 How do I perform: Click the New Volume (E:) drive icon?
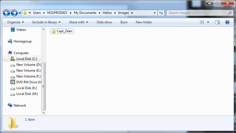[x=13, y=71]
